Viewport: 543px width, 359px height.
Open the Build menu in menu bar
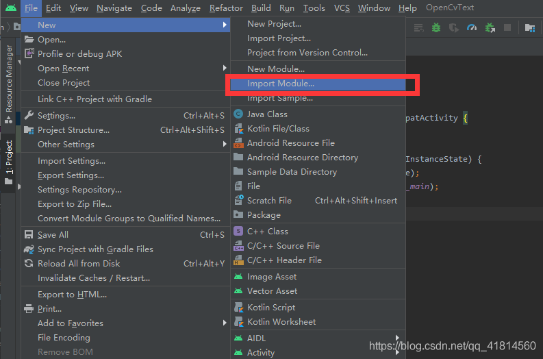[x=261, y=8]
